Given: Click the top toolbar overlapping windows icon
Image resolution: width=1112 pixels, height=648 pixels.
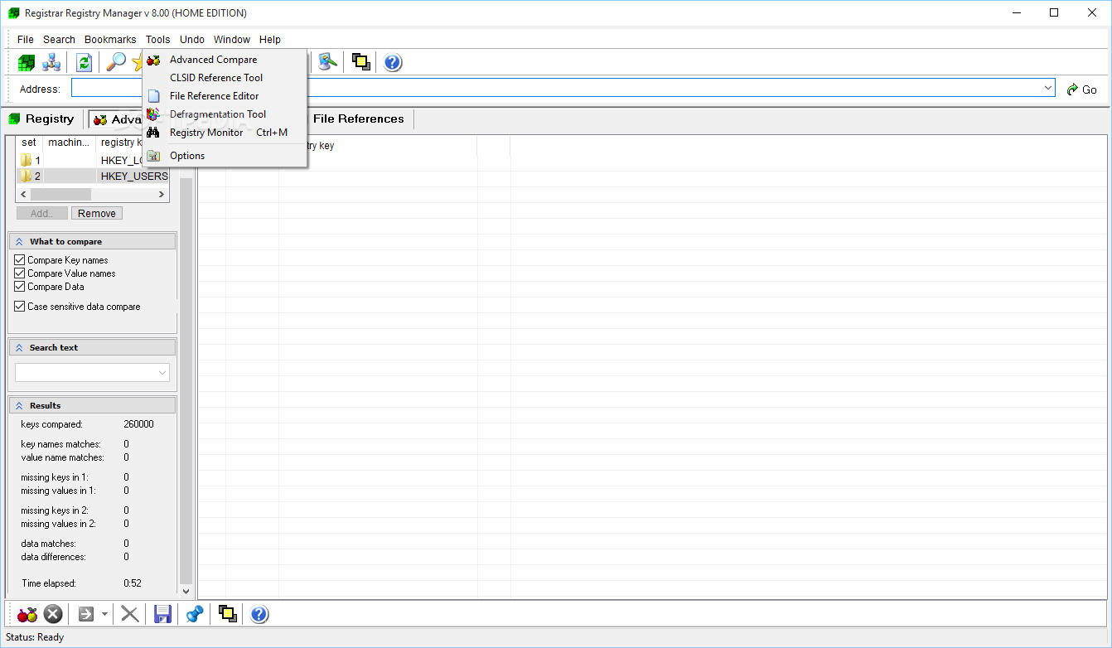Looking at the screenshot, I should click(360, 62).
